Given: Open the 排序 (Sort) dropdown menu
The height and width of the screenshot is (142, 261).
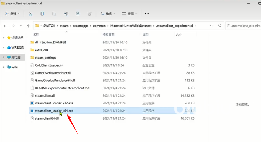Looking at the screenshot, I should (107, 13).
